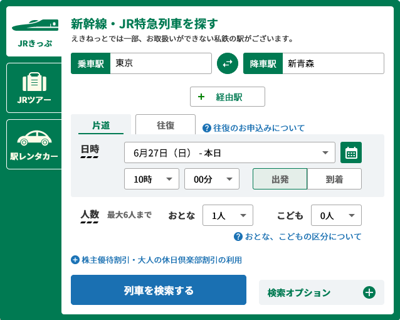Click the 検索オプション label
This screenshot has width=400, height=320.
299,292
